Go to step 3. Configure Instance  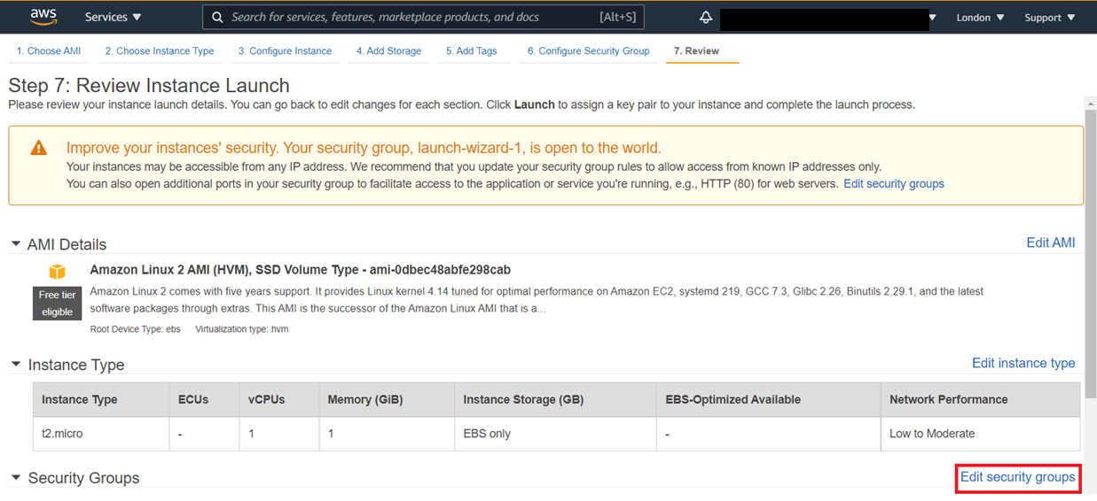point(285,51)
